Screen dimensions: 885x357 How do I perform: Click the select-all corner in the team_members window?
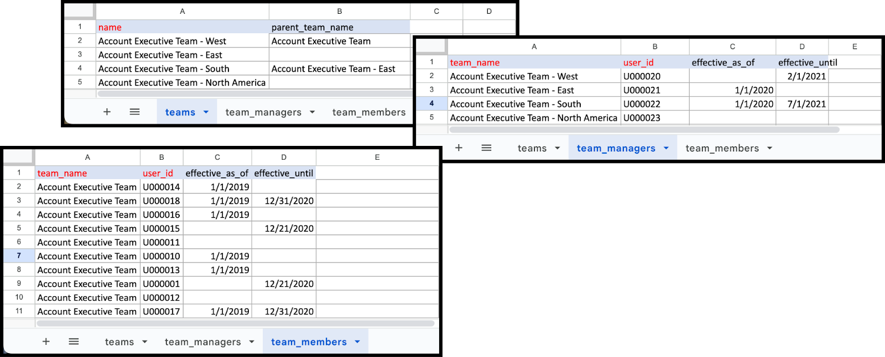[19, 158]
